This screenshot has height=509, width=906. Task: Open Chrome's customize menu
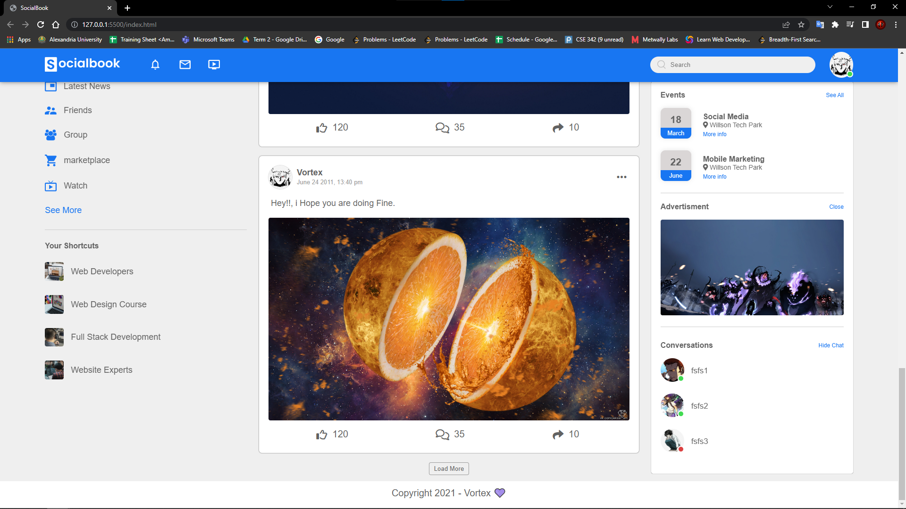click(896, 25)
